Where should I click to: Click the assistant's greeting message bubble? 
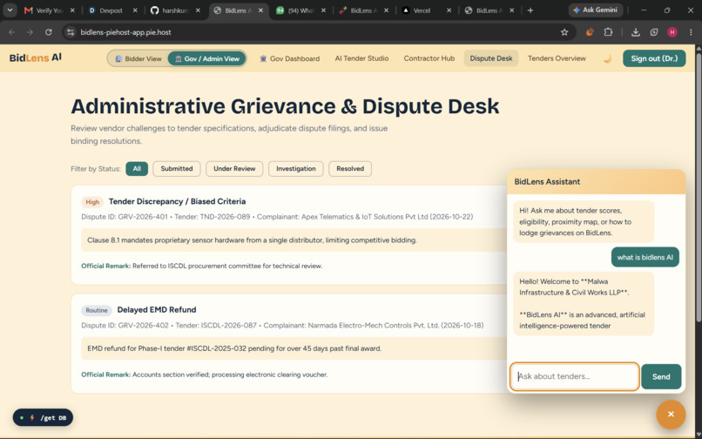(x=584, y=222)
